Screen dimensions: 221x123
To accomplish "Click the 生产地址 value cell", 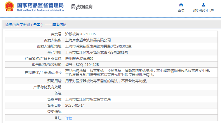I will pyautogui.click(x=96, y=52).
